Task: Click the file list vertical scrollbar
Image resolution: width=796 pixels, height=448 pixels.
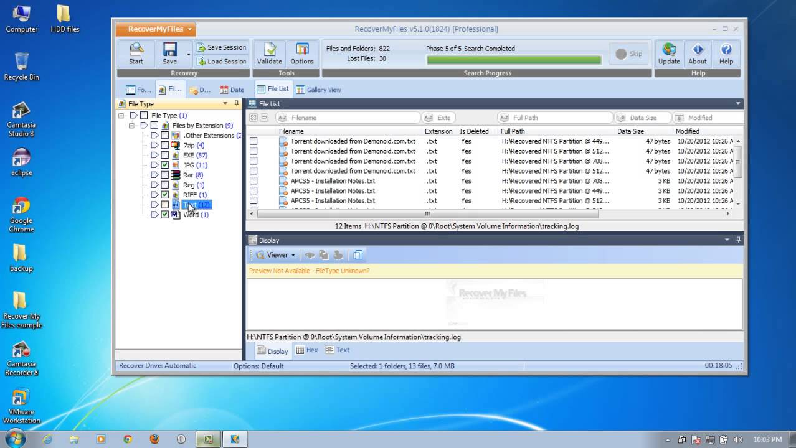Action: (x=738, y=162)
